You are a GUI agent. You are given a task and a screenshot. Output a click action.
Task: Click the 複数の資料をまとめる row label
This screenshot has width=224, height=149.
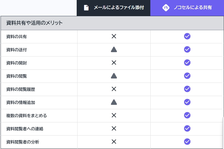[x=27, y=116]
